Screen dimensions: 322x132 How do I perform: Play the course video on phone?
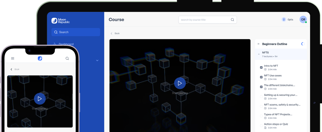40,99
